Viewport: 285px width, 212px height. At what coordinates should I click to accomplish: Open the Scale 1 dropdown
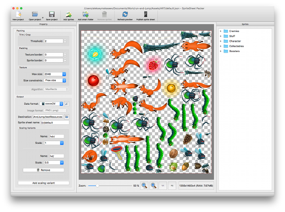pyautogui.click(x=54, y=143)
